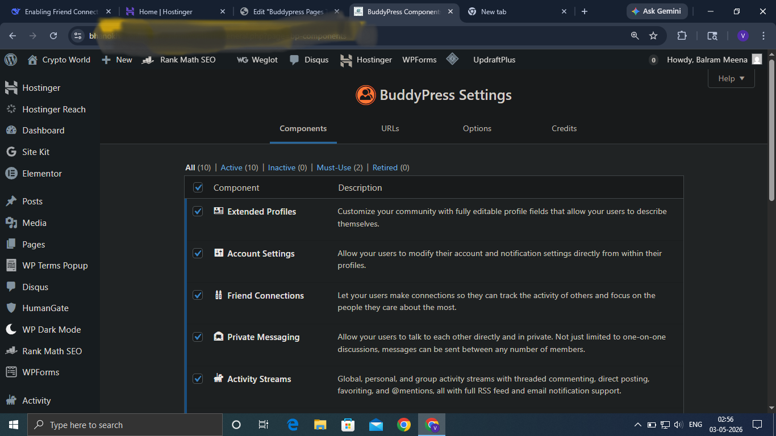Viewport: 776px width, 436px height.
Task: Bookmark this page with star icon
Action: coord(653,36)
